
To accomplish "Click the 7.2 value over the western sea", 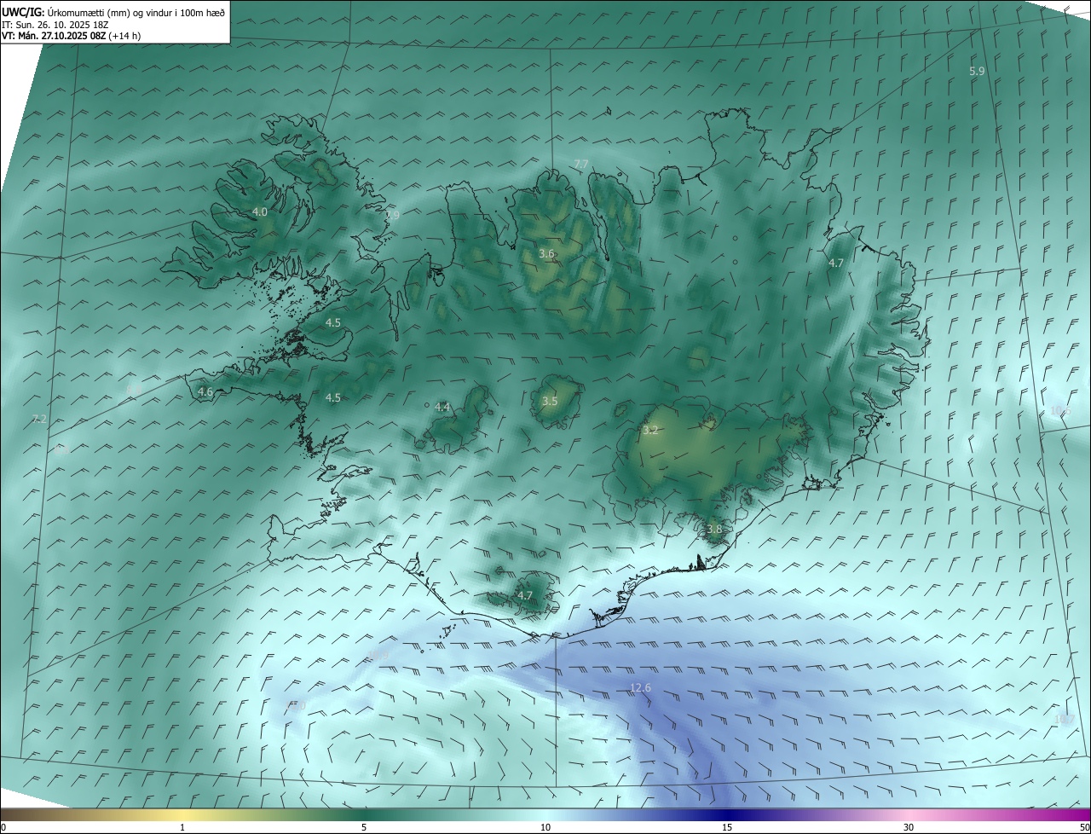I will (x=39, y=419).
